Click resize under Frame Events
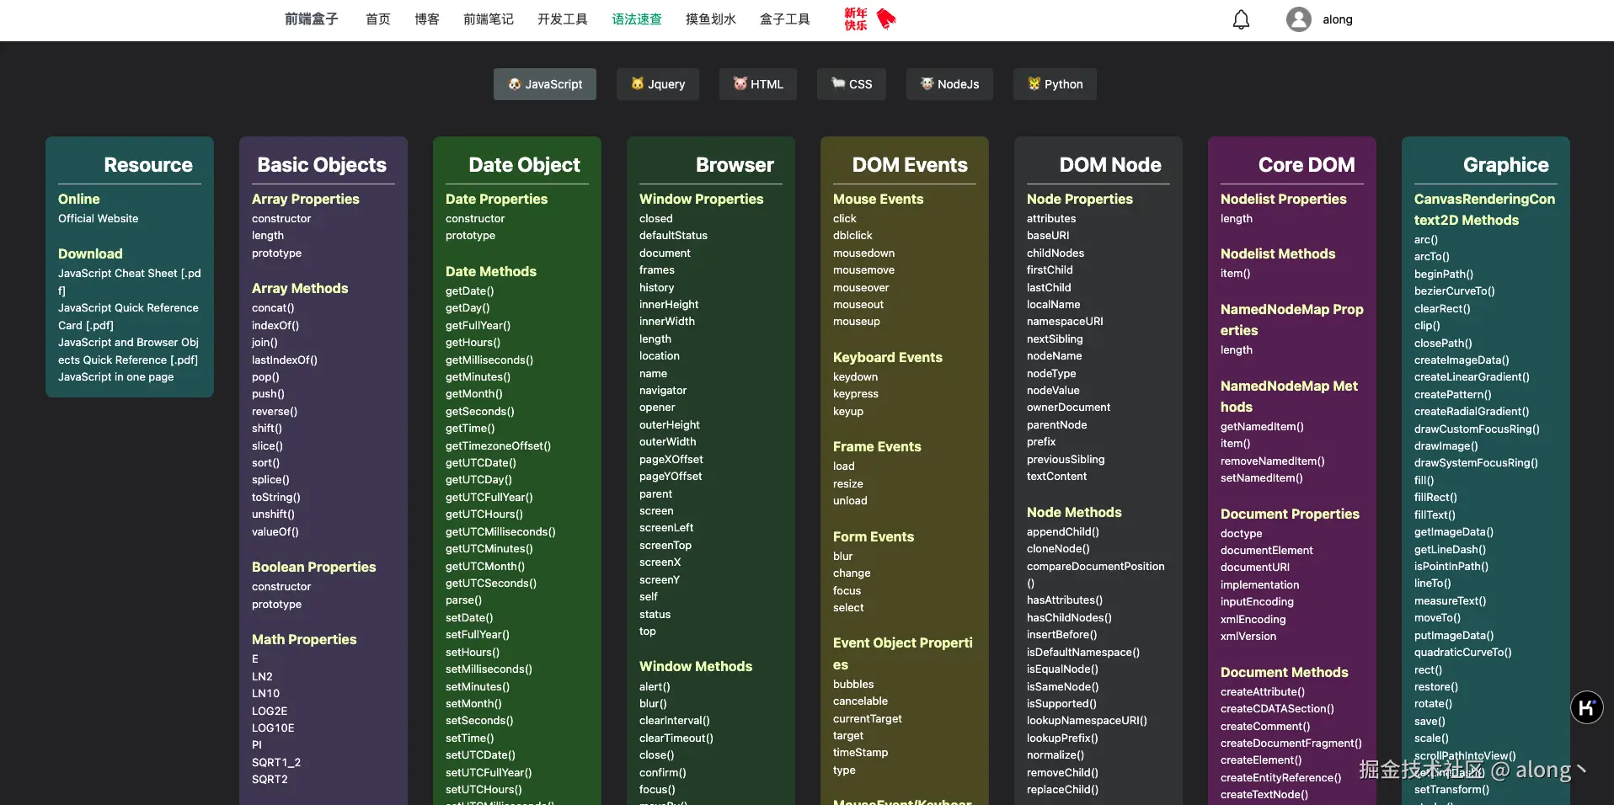 coord(847,484)
